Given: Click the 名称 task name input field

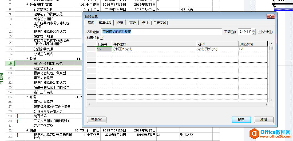Looking at the screenshot, I should pos(161,32).
